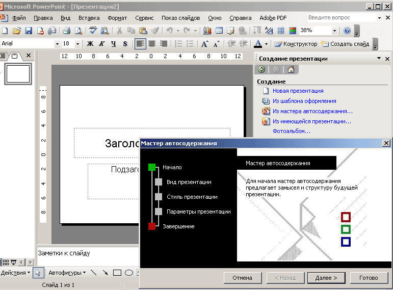Select the Format Painter brush icon
This screenshot has height=290, width=393.
(x=155, y=31)
